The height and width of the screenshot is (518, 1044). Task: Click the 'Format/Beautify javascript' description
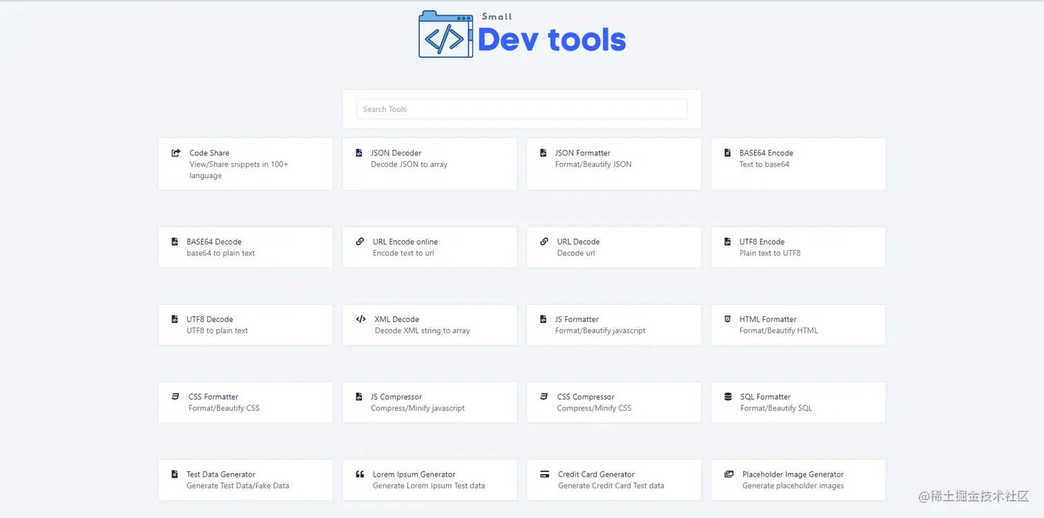pos(600,331)
